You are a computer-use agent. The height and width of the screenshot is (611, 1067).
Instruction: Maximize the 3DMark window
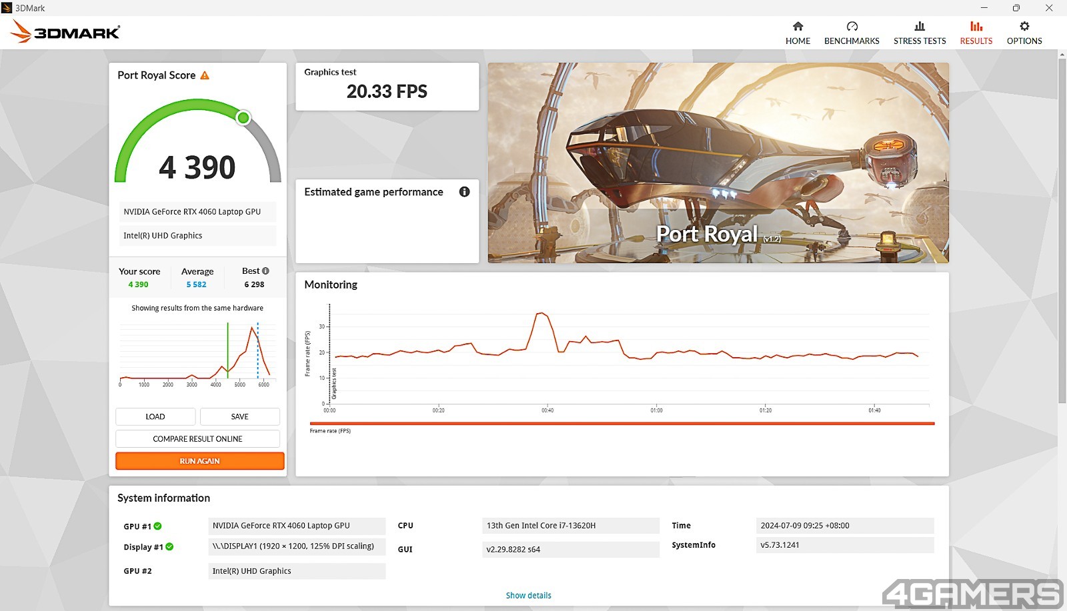click(x=1016, y=8)
